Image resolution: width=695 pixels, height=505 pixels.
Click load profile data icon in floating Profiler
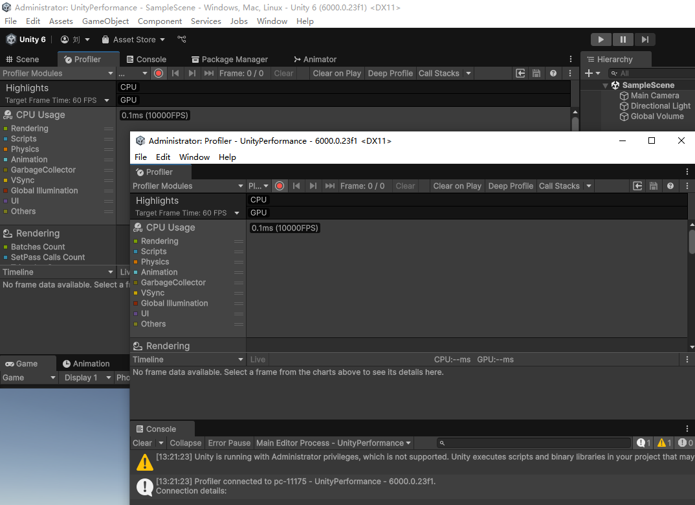pyautogui.click(x=637, y=186)
